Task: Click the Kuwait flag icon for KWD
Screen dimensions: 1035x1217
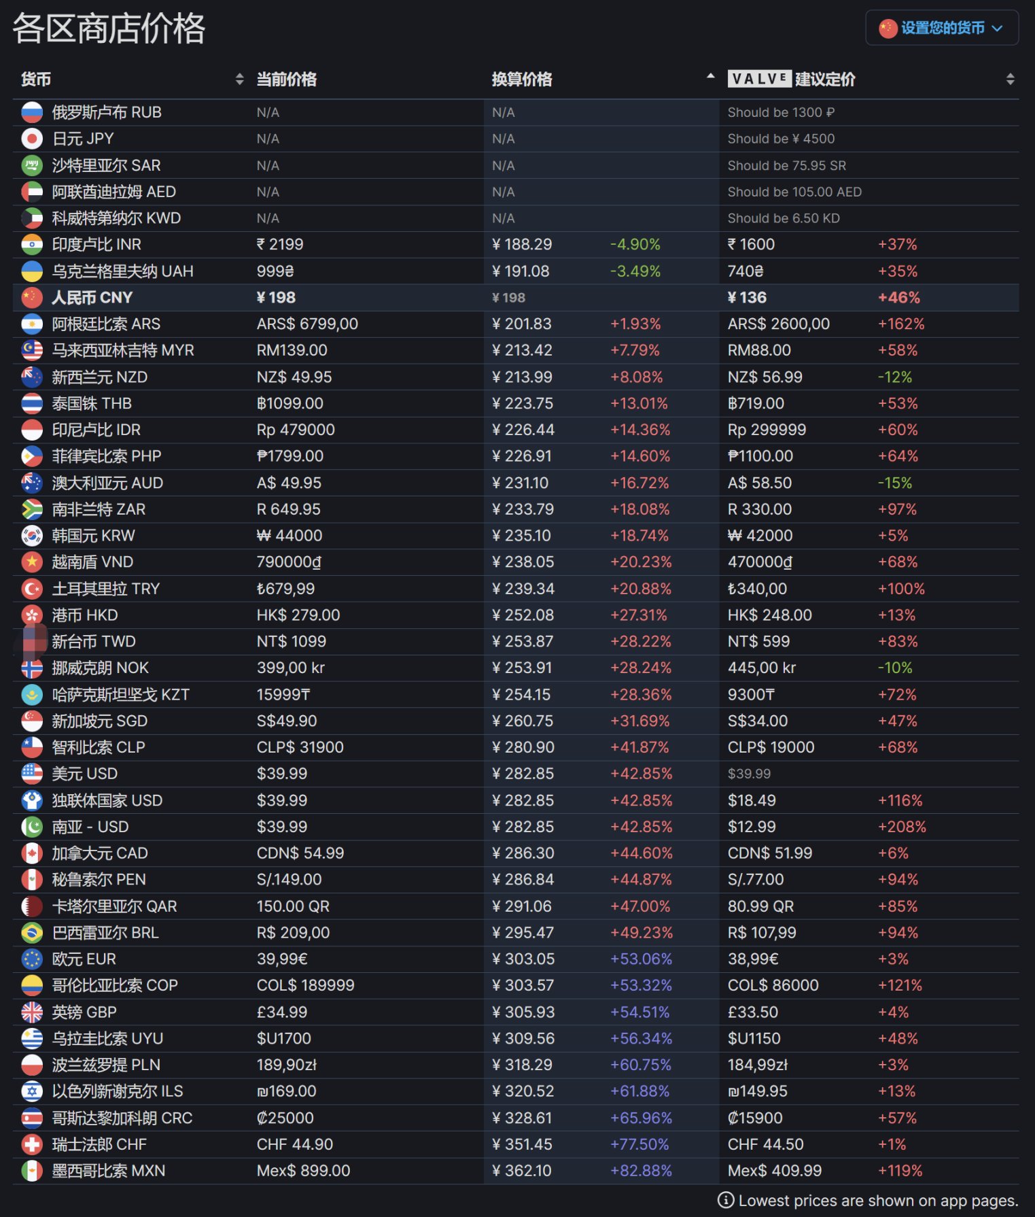Action: click(32, 218)
